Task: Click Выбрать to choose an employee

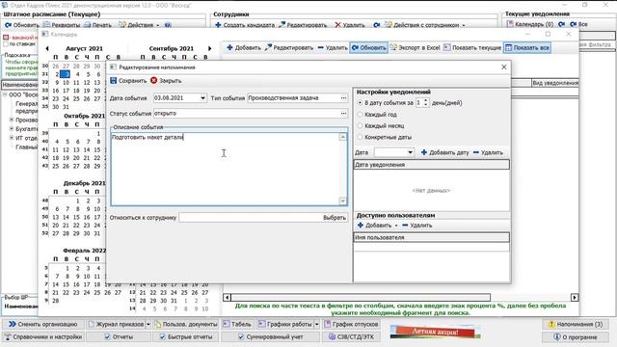Action: tap(335, 218)
